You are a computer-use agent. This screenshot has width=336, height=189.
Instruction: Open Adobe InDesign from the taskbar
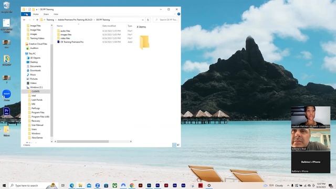(x=166, y=185)
